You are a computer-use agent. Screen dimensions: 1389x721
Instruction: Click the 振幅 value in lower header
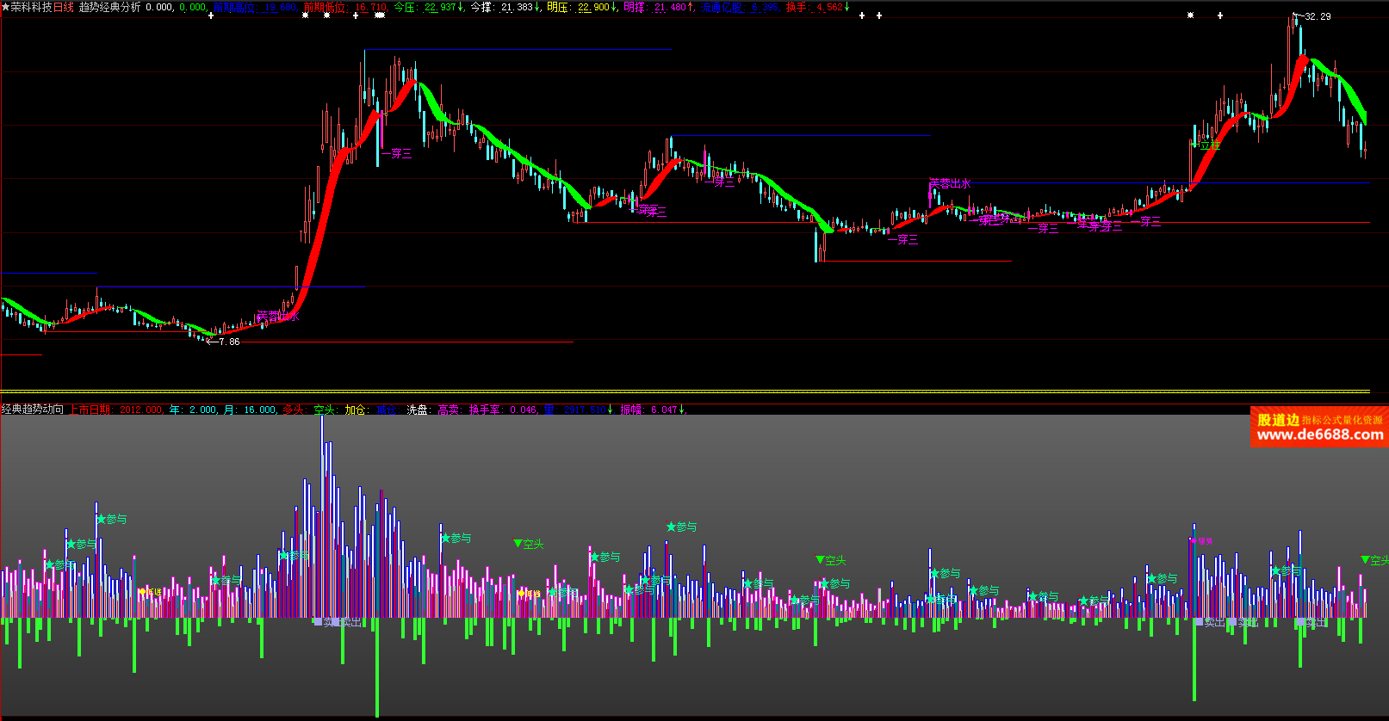coord(666,410)
